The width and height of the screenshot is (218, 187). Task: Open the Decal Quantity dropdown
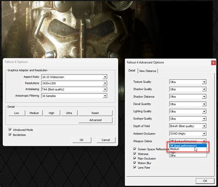point(188,104)
